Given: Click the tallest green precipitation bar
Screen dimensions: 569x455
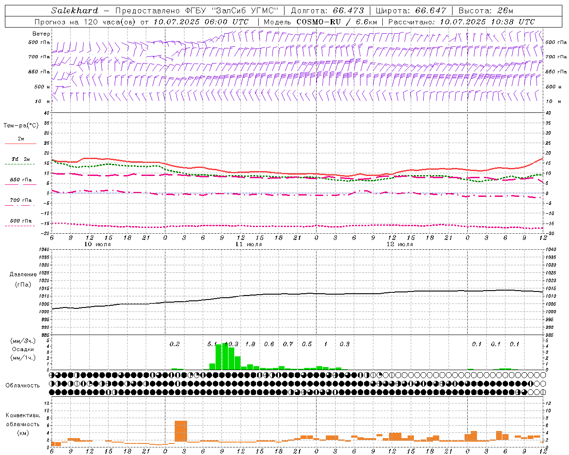Looking at the screenshot, I should 225,356.
